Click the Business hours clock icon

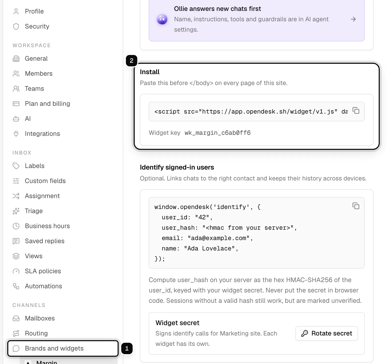tap(16, 226)
